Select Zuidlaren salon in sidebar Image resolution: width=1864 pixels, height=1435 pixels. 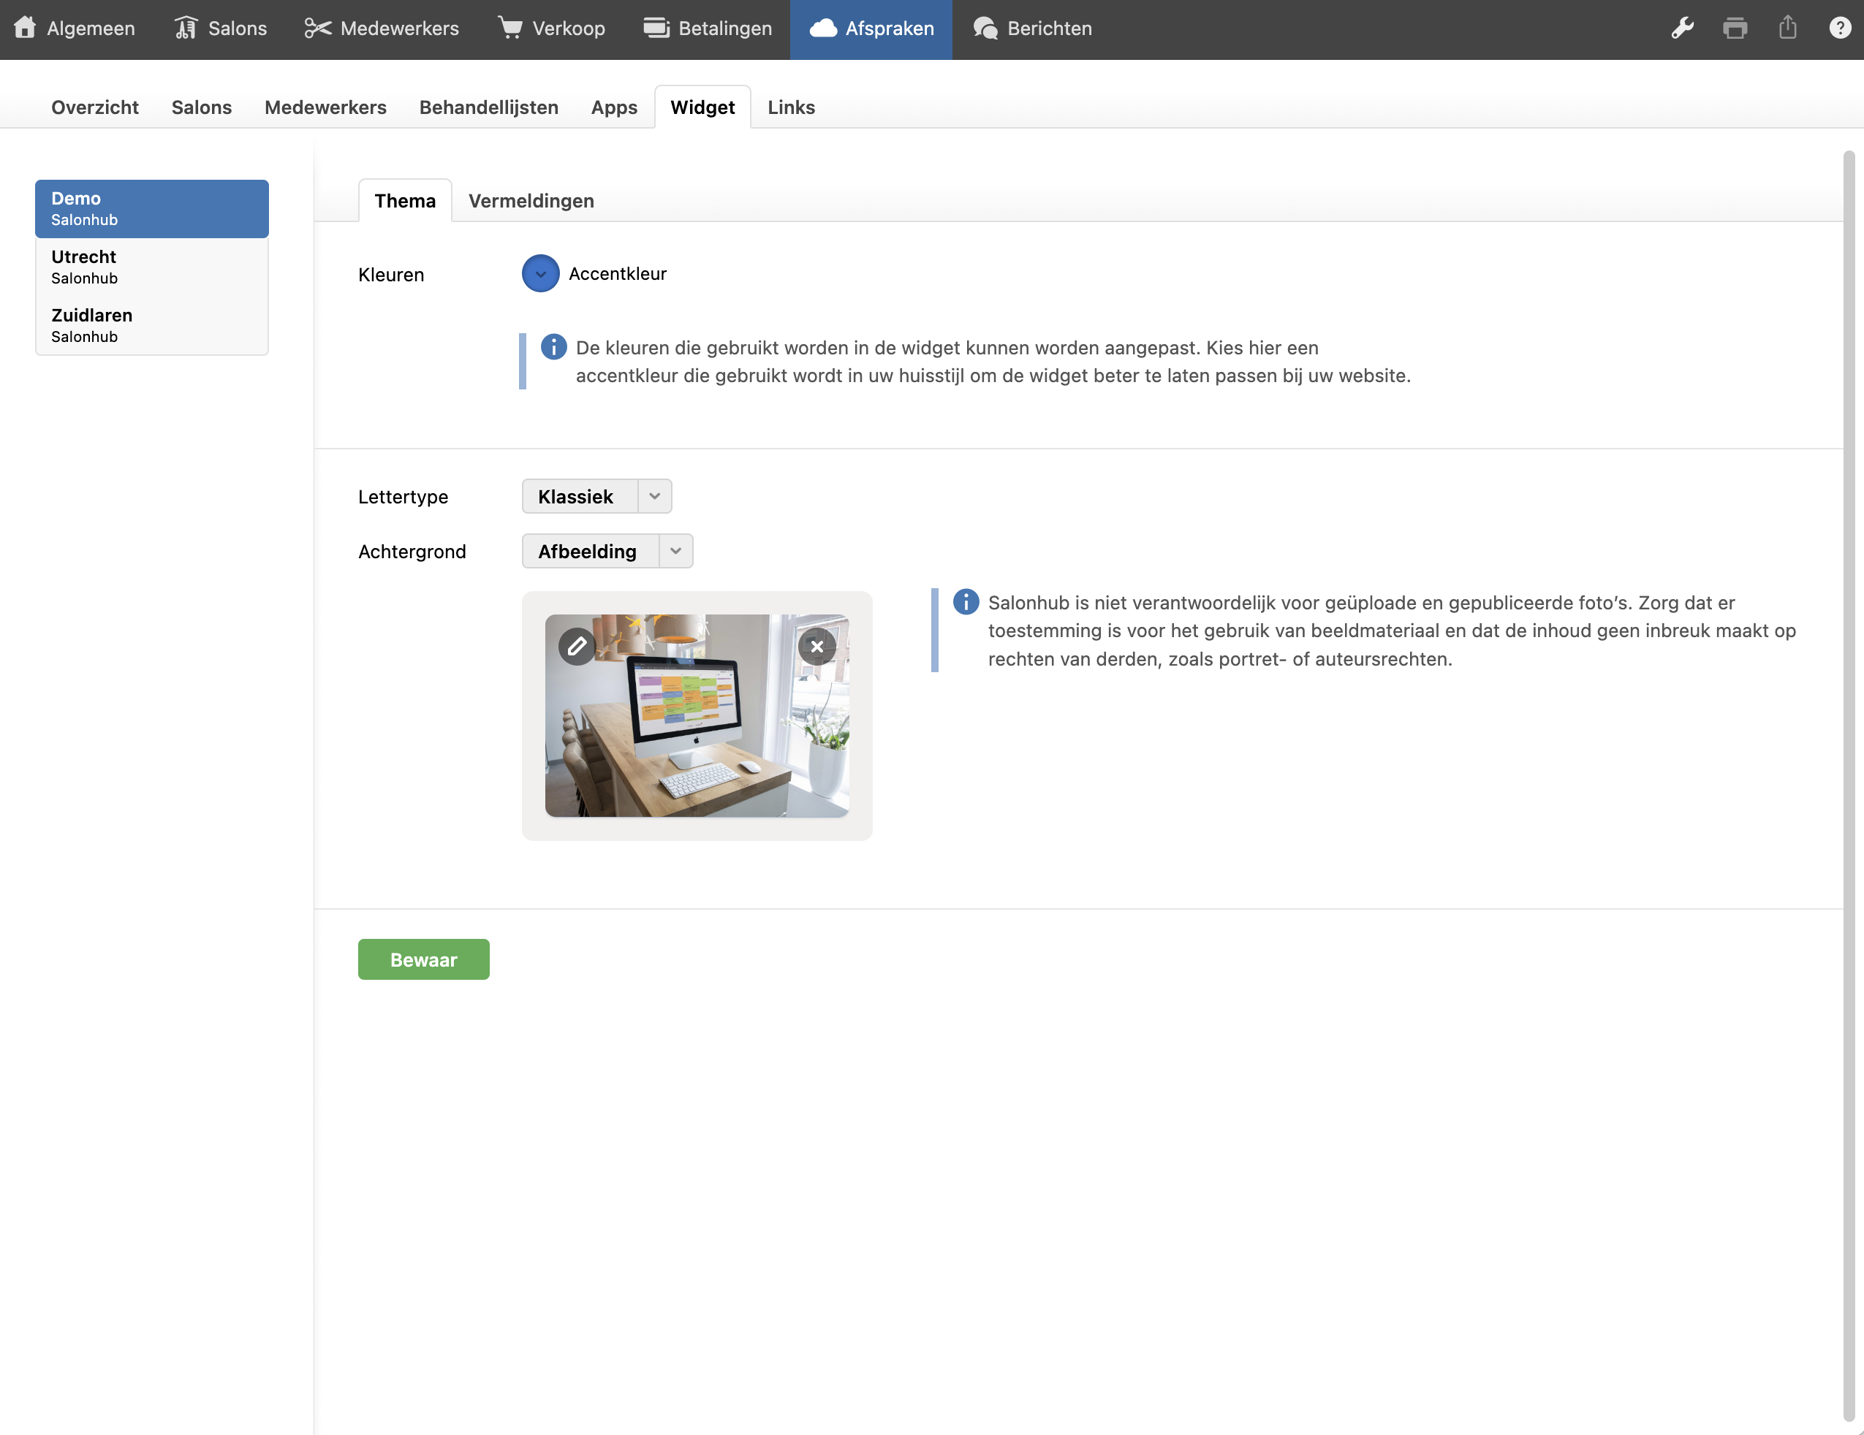[151, 325]
